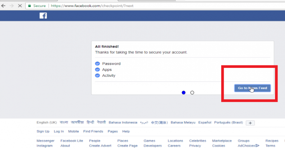Click the Go to News Feed button
Screen dimensions: 285x149
(253, 88)
